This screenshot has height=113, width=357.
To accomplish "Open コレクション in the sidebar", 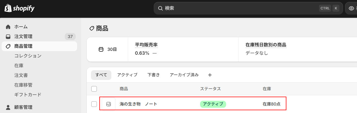I will click(x=28, y=56).
